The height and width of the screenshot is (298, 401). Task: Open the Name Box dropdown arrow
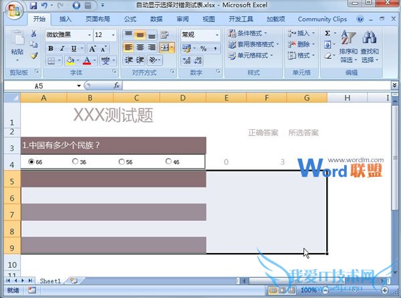[x=79, y=86]
